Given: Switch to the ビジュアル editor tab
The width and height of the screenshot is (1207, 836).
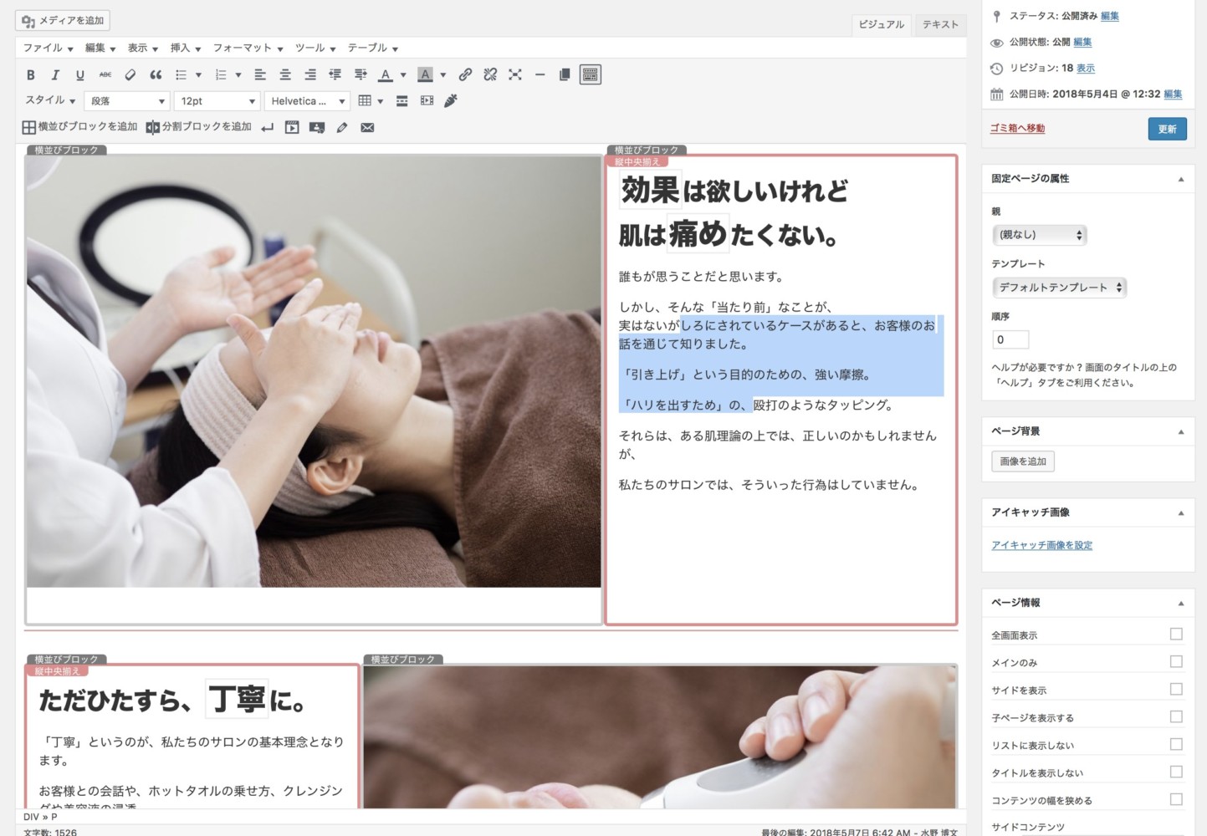Looking at the screenshot, I should 882,25.
